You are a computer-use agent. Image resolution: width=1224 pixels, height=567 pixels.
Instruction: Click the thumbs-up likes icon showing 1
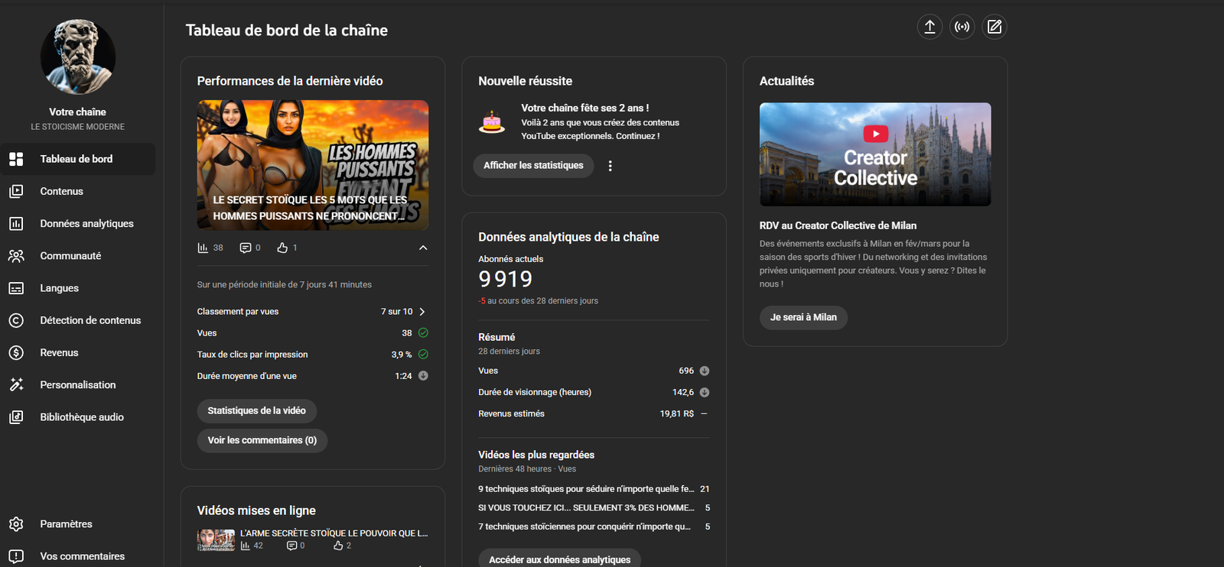[x=282, y=248]
